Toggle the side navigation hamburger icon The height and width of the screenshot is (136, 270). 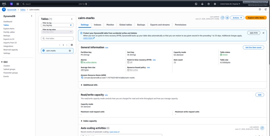coord(4,9)
